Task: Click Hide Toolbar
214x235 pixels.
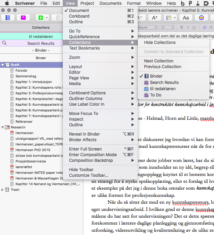Action: tap(100, 170)
